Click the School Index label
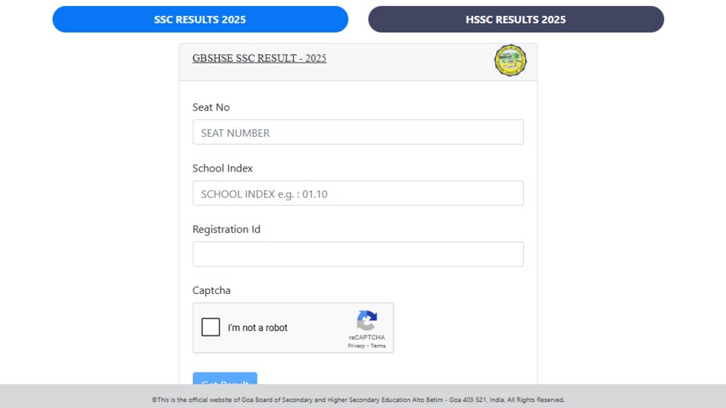 point(223,168)
